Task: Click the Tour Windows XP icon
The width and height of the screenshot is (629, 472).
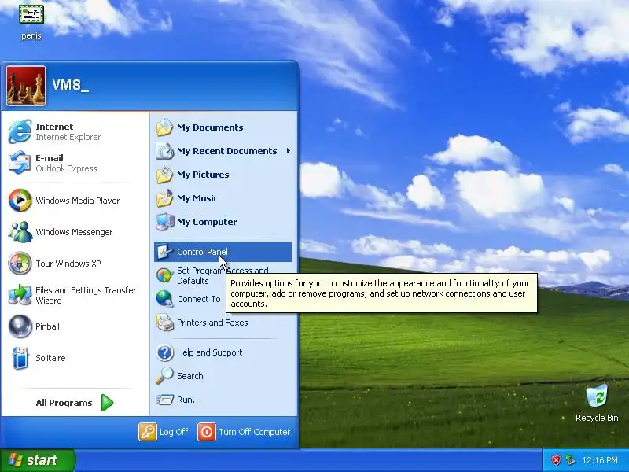Action: coord(20,264)
